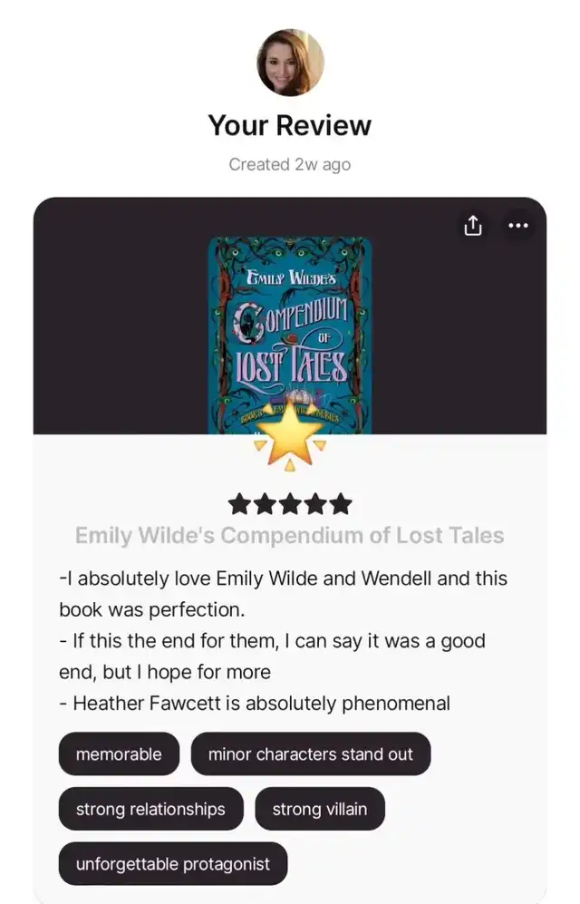Tap the large gold star badge
Image resolution: width=580 pixels, height=904 pixels.
coord(290,438)
